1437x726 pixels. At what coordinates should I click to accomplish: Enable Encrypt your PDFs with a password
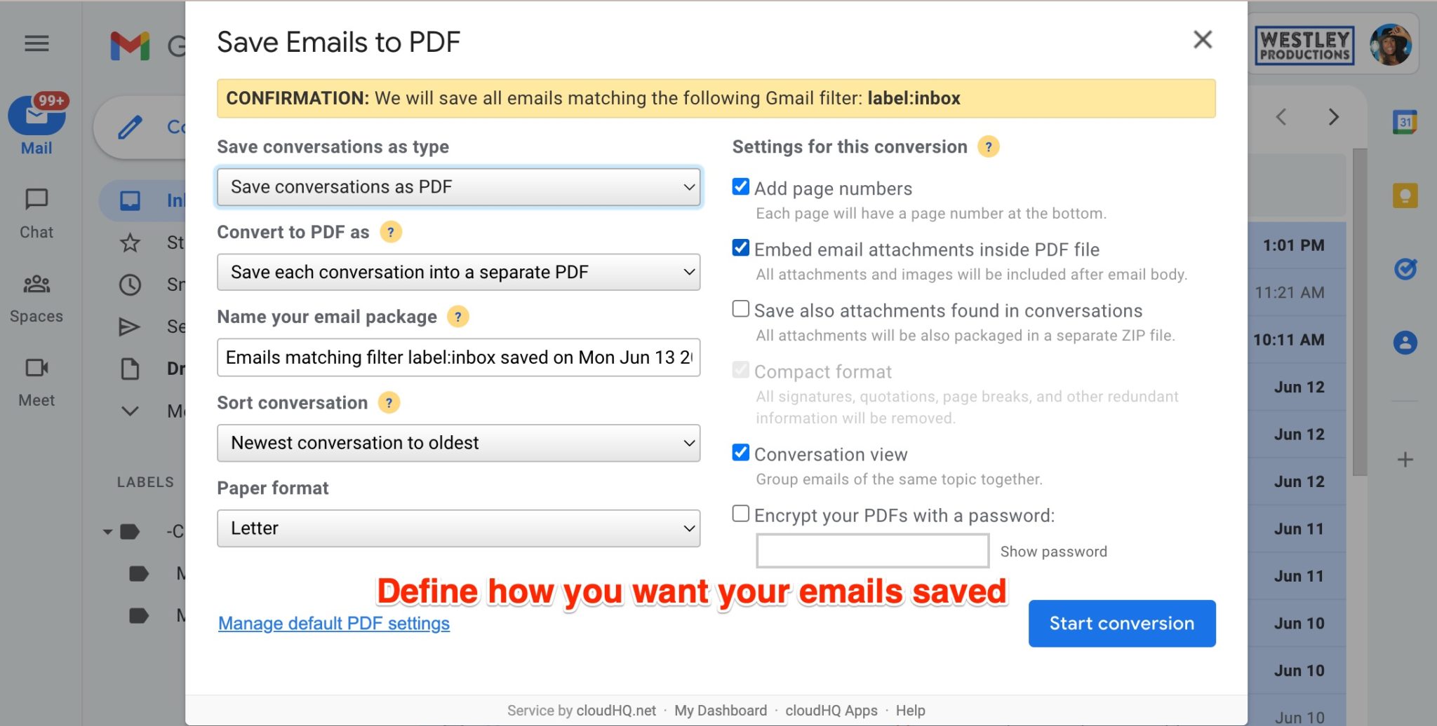[740, 514]
